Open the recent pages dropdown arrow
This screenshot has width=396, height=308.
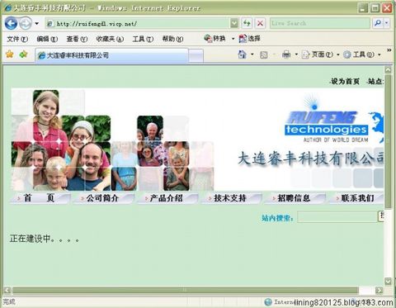tap(37, 23)
